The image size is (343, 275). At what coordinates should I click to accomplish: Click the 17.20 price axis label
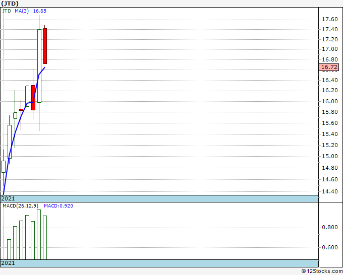coord(330,39)
